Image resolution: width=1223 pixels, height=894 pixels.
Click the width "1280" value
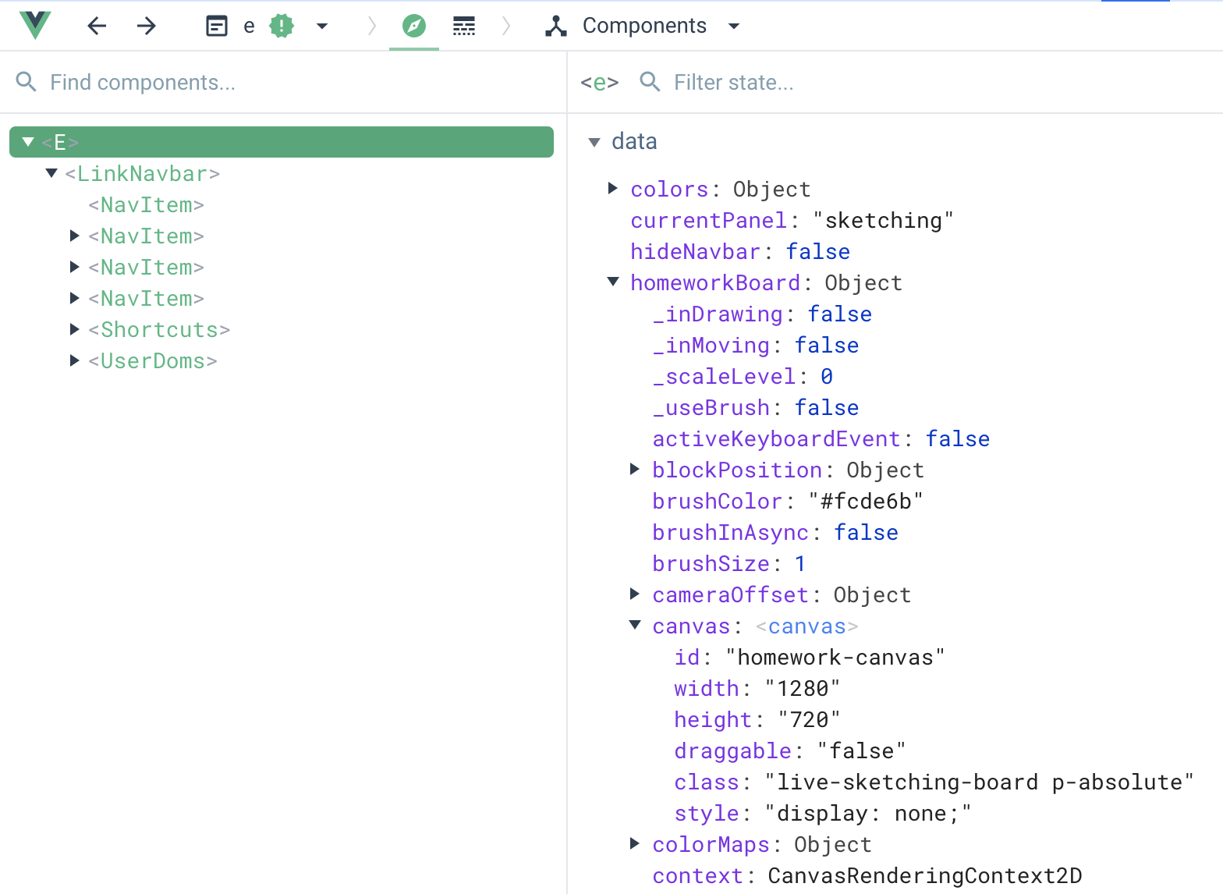tap(803, 688)
